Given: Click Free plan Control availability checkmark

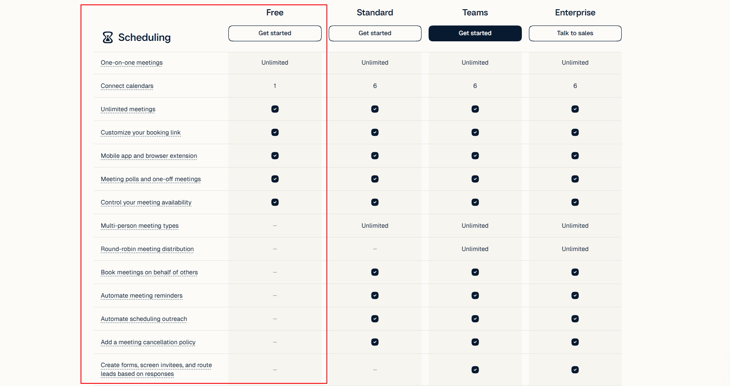Looking at the screenshot, I should (275, 202).
